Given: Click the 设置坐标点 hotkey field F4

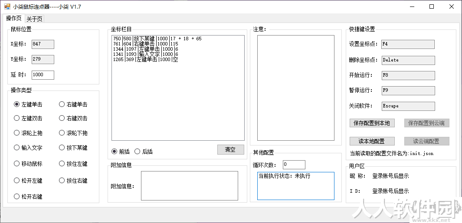Looking at the screenshot, I should (408, 44).
